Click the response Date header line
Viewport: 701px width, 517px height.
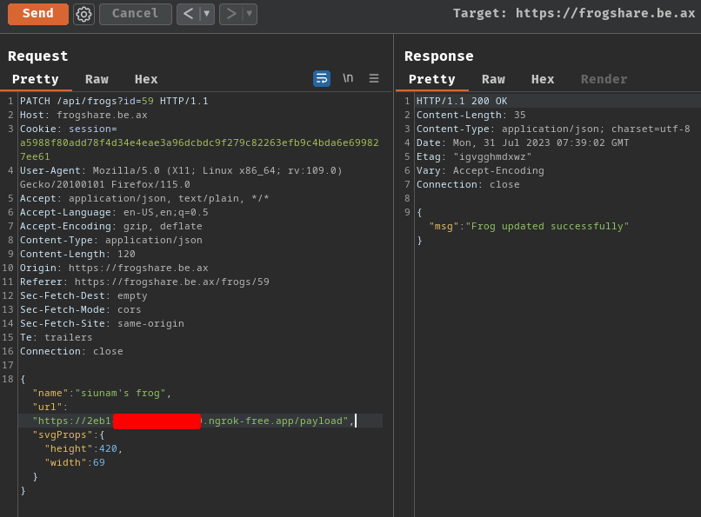coord(523,143)
